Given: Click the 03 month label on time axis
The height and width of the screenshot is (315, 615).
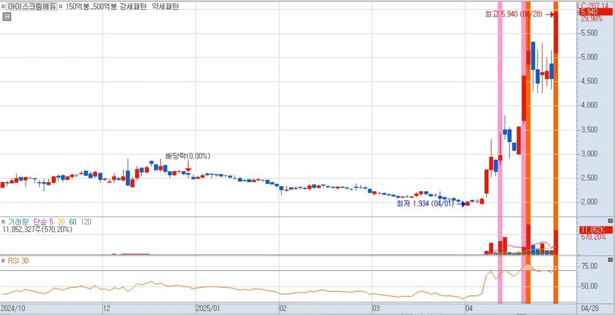Looking at the screenshot, I should [376, 309].
